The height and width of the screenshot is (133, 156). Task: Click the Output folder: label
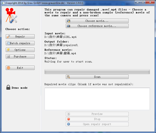pos(57,42)
